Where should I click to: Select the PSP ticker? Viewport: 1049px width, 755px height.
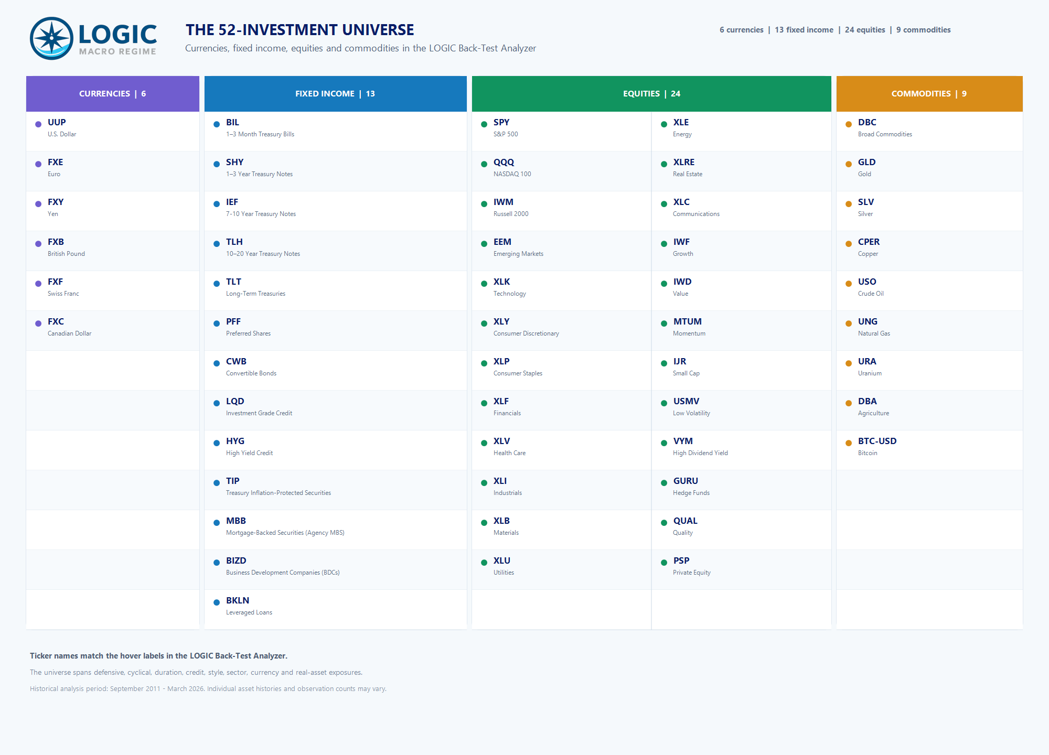[681, 561]
